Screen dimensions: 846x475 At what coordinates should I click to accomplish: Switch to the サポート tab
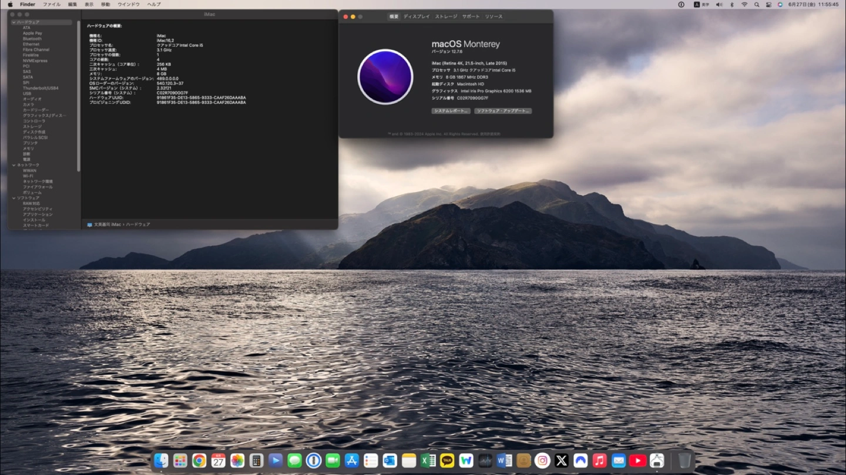(x=471, y=16)
